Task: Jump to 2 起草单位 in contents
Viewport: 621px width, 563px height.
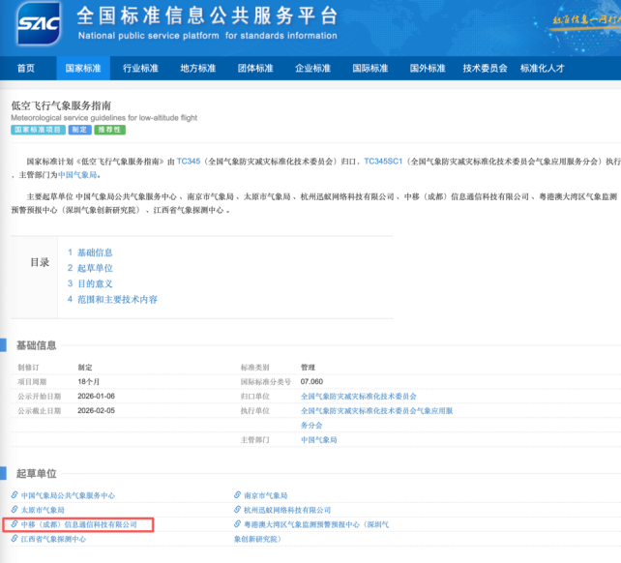Action: click(x=90, y=268)
